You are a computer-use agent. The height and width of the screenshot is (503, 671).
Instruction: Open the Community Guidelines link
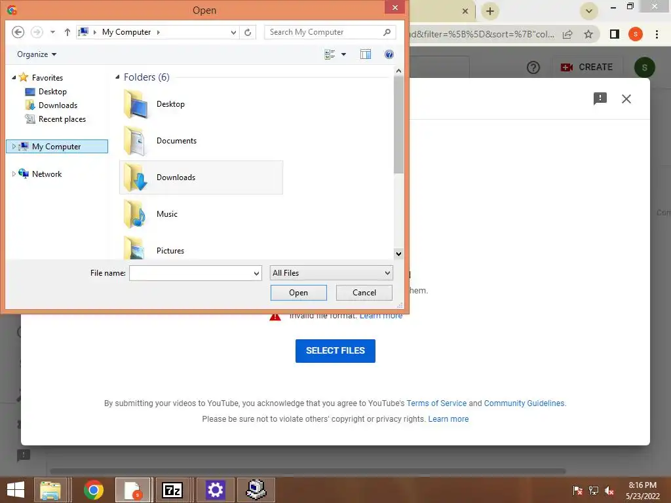(x=524, y=403)
